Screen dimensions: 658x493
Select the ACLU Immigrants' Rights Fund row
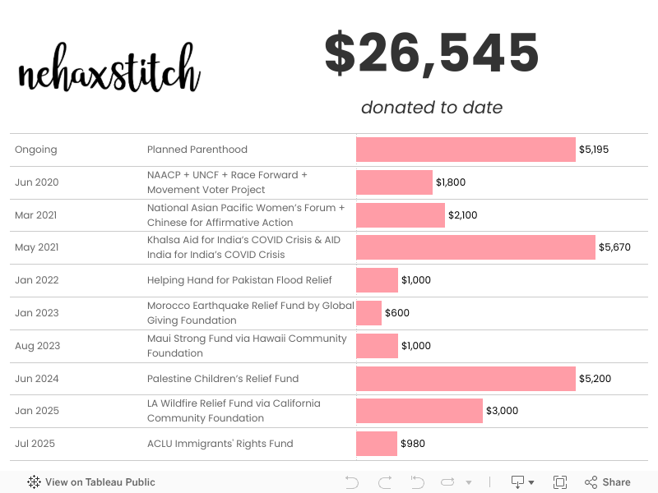click(x=218, y=443)
